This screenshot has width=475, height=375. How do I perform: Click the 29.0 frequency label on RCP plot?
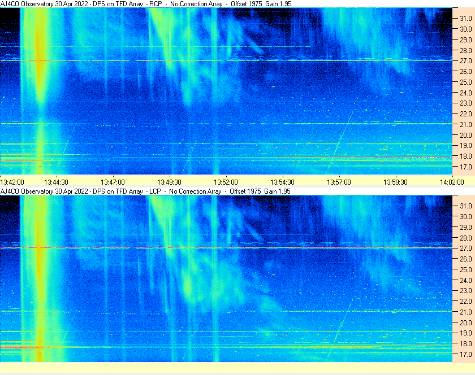click(x=466, y=40)
